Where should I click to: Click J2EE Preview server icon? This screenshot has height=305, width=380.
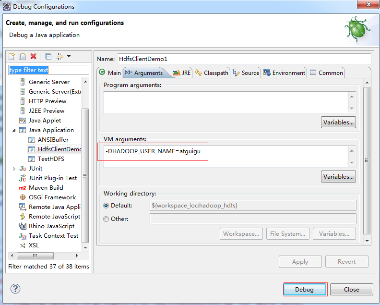(22, 111)
